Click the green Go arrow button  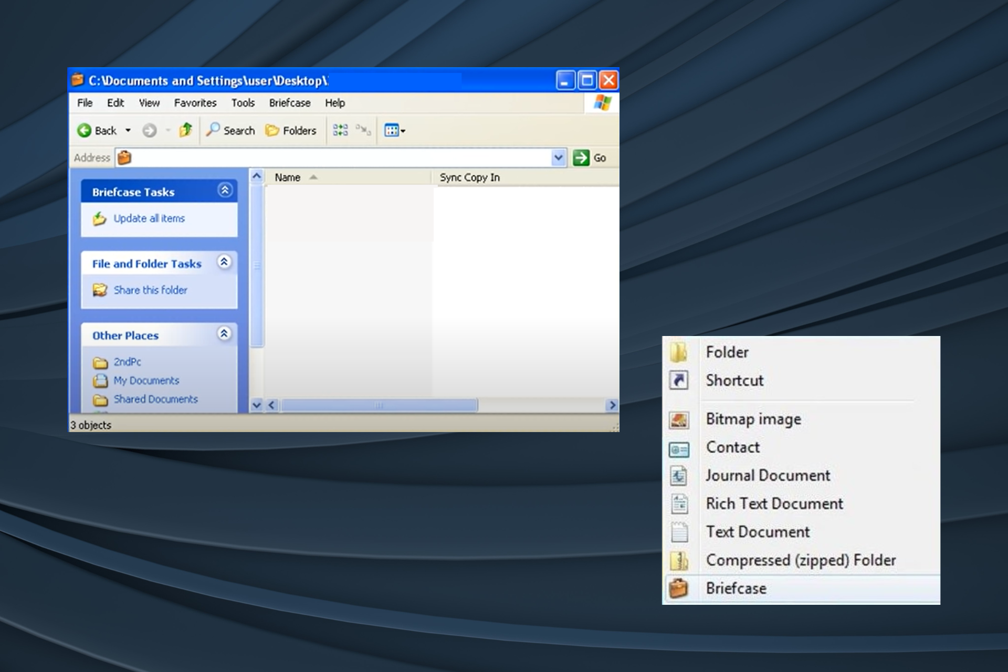[x=581, y=157]
